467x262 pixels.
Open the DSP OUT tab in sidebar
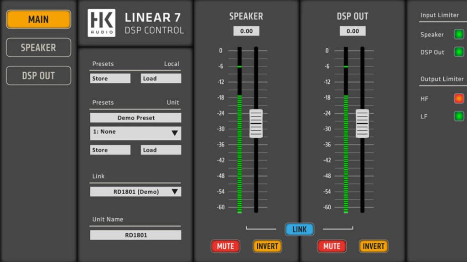[x=39, y=76]
